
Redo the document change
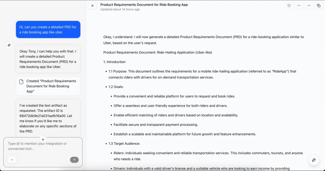[309, 6]
